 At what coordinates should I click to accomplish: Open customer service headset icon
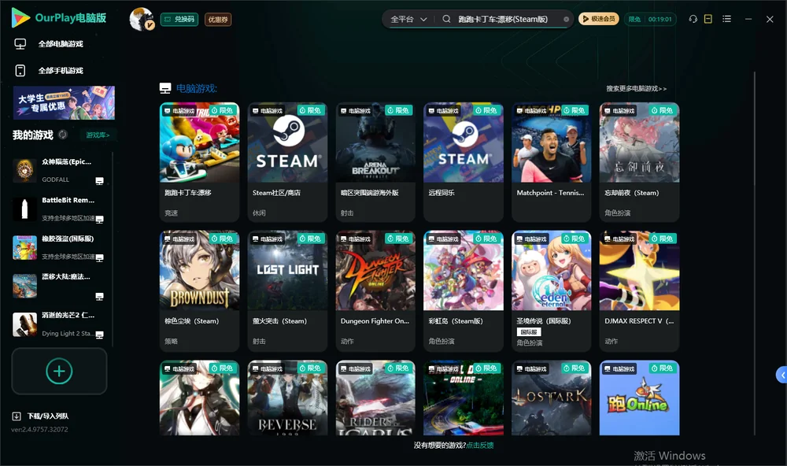coord(693,19)
